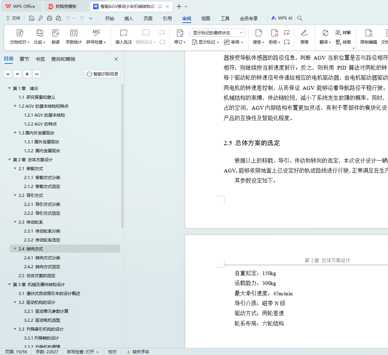388x355 pixels.
Task: Jump to 3.2.2 驱动电机选型 in outline
Action: [42, 320]
